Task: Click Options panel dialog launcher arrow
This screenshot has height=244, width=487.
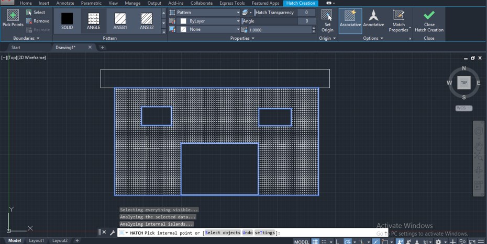Action: (x=410, y=39)
